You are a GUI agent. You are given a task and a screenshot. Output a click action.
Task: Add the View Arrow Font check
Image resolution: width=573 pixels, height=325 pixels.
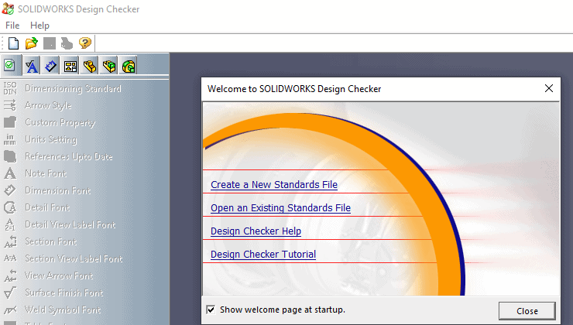coord(49,275)
